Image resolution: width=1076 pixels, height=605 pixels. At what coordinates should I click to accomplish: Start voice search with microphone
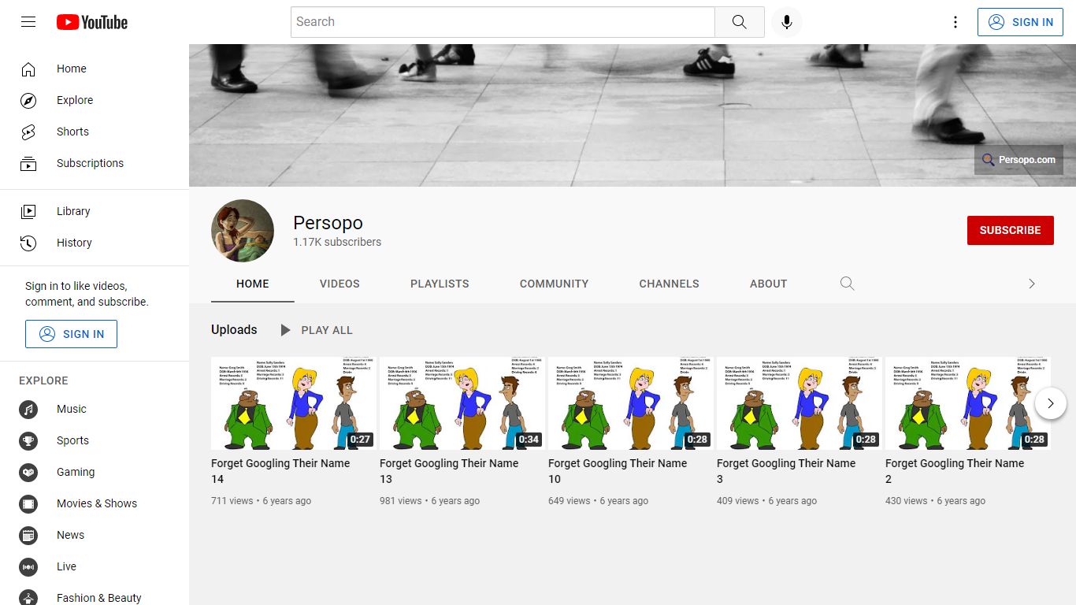786,22
